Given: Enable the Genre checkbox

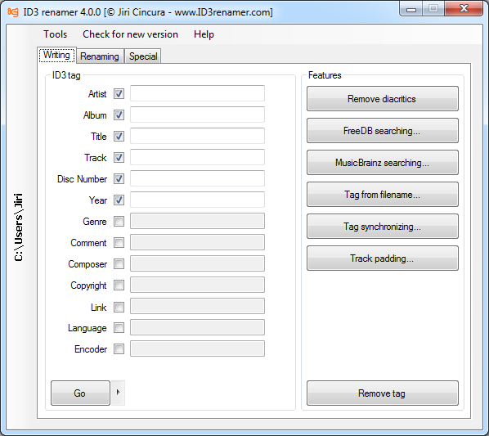Looking at the screenshot, I should [119, 221].
